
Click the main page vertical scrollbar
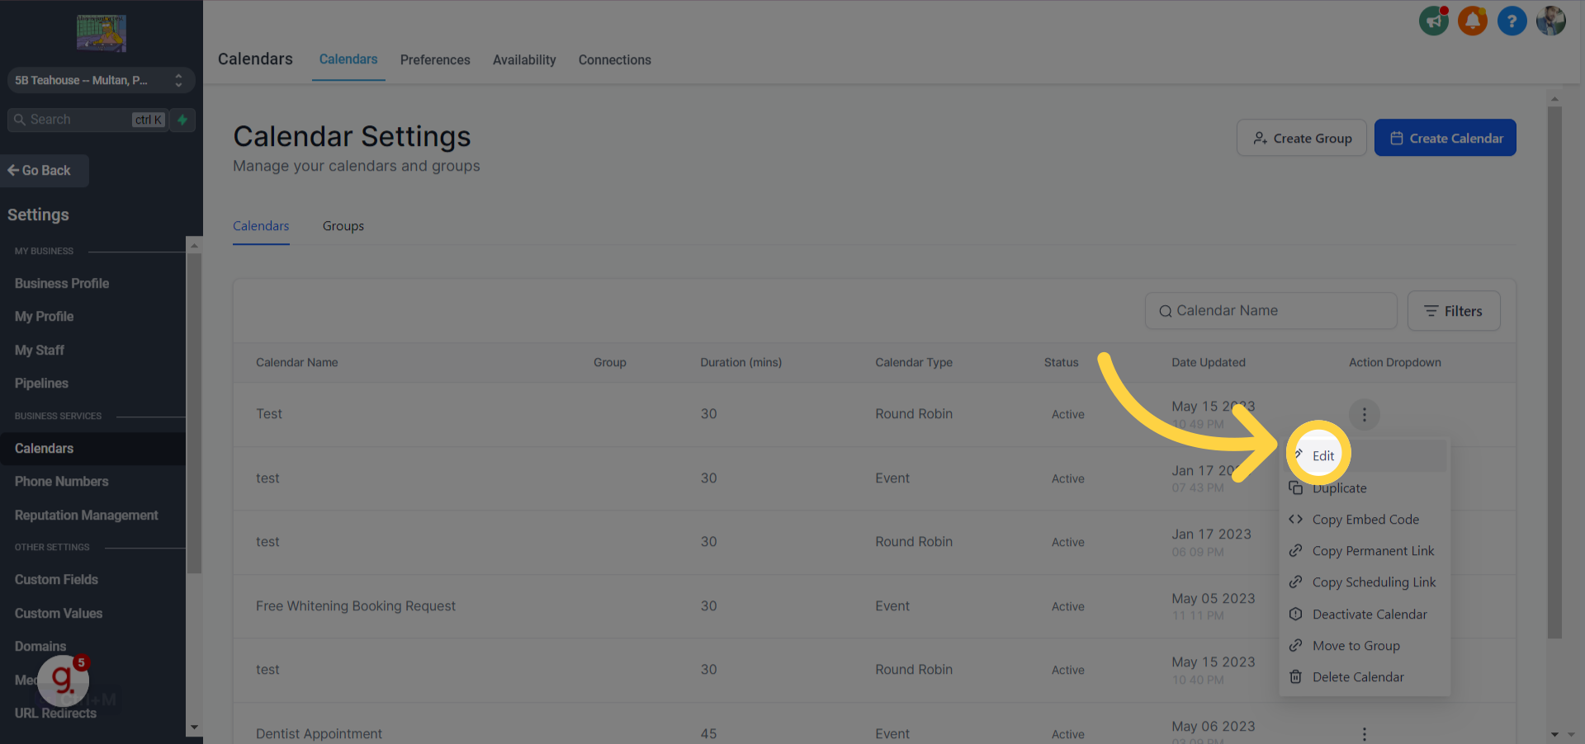1554,371
